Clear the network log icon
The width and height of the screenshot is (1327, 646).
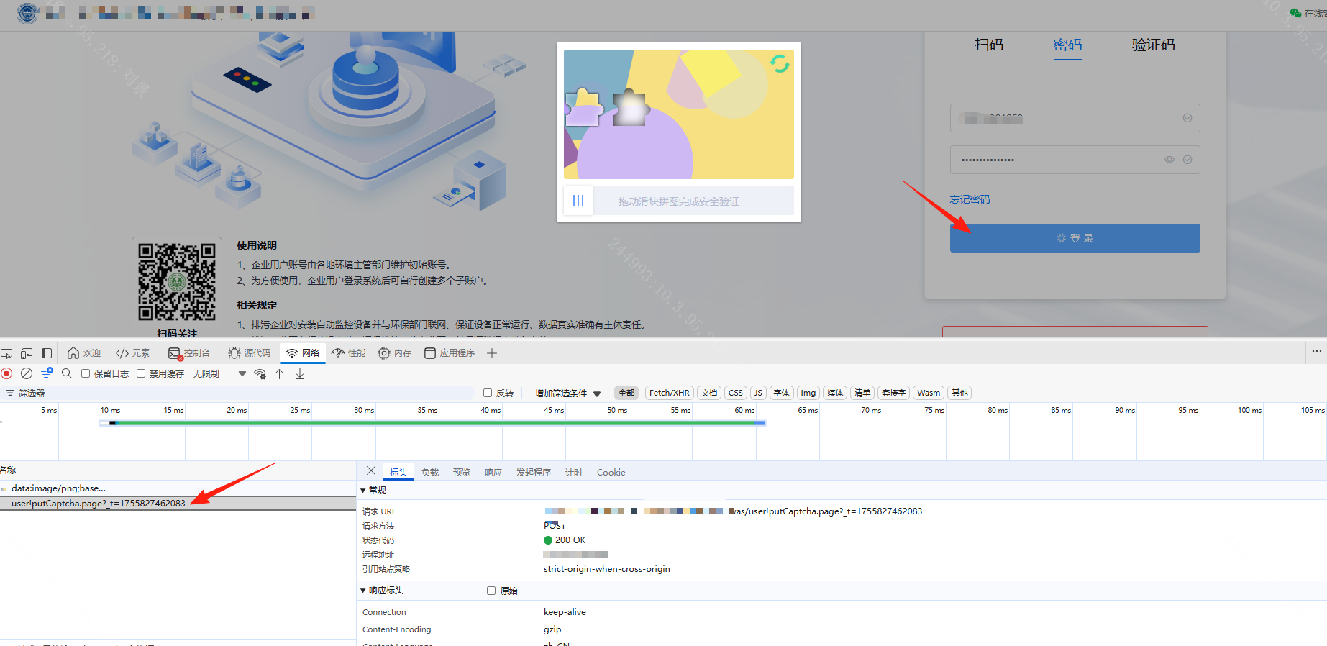click(27, 373)
